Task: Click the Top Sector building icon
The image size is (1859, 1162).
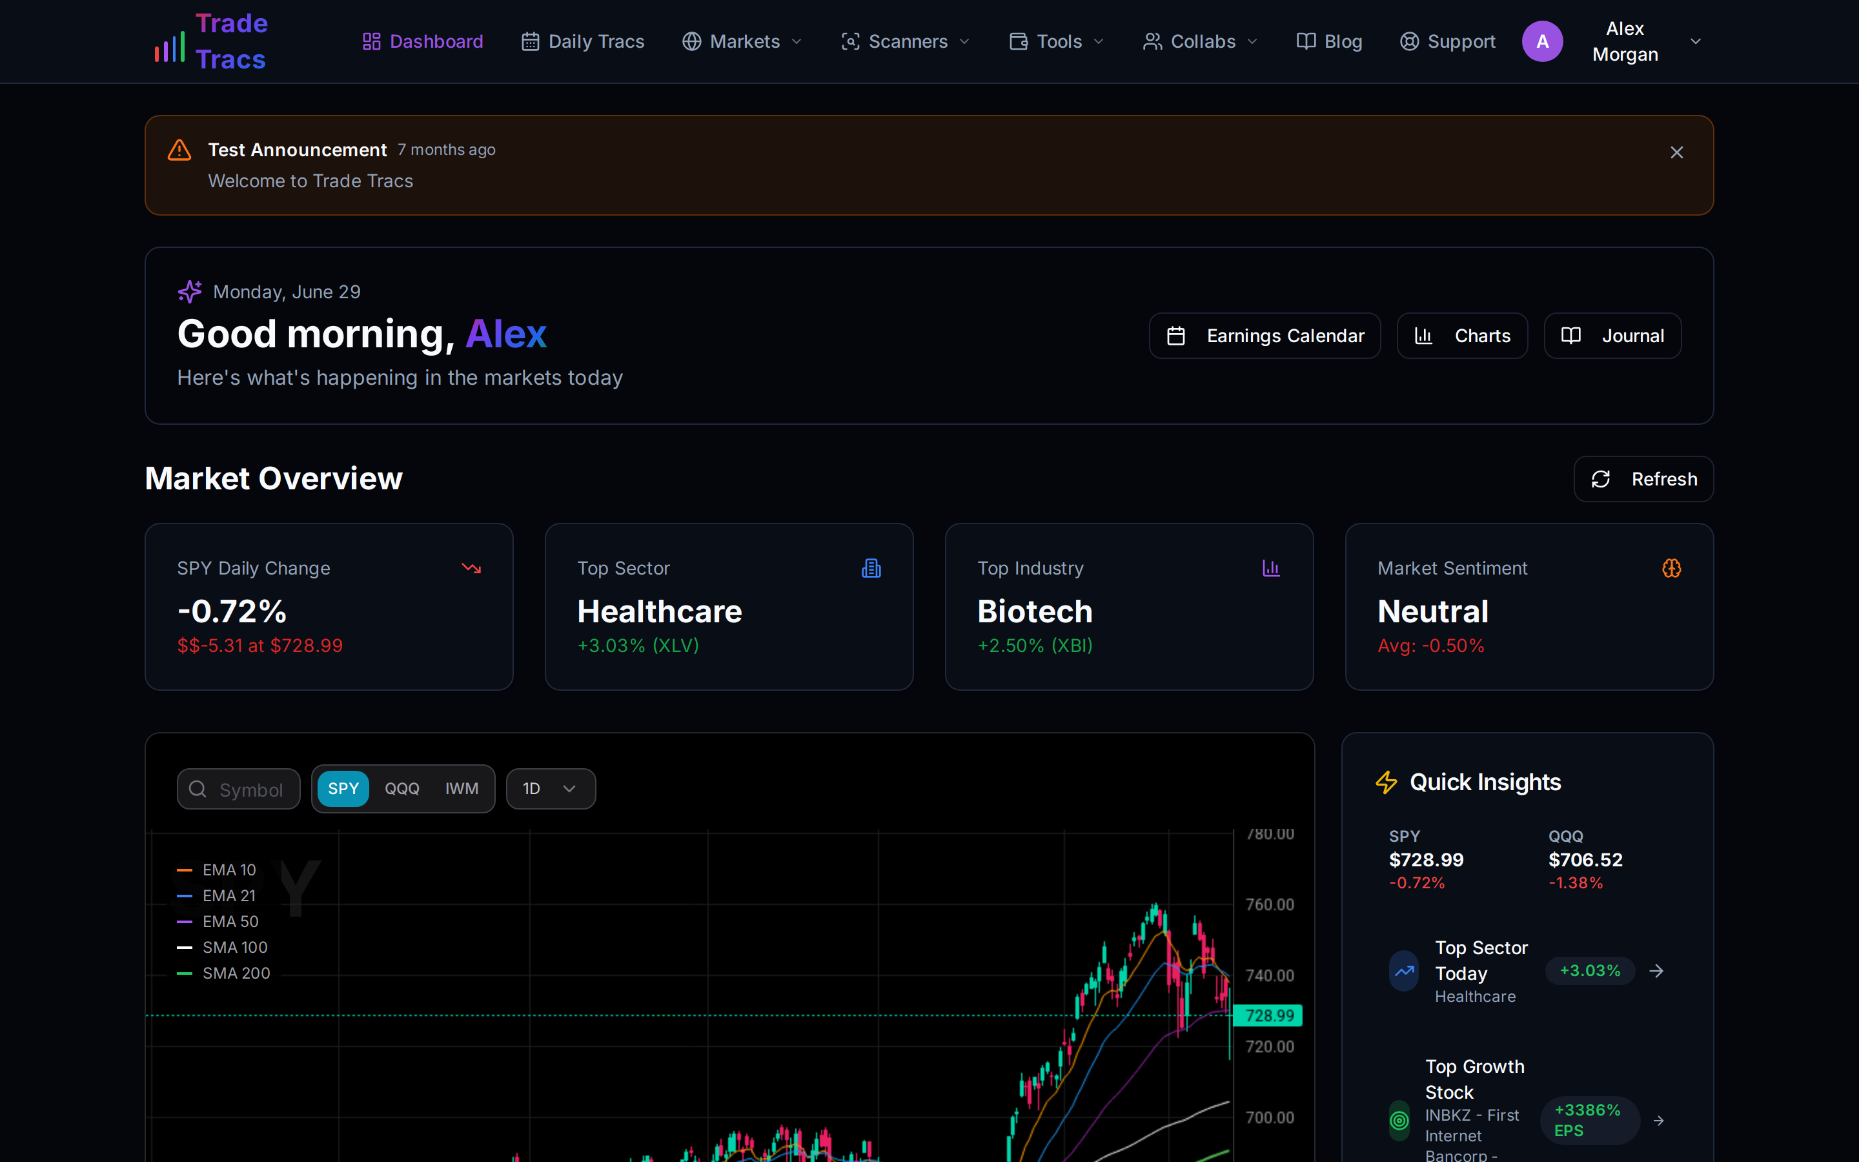Action: pyautogui.click(x=871, y=568)
